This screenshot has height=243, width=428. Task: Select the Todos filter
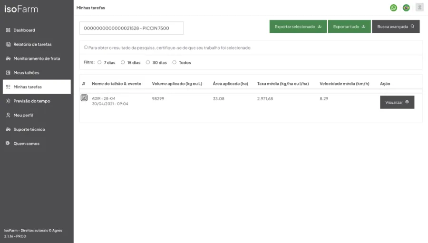[x=175, y=62]
